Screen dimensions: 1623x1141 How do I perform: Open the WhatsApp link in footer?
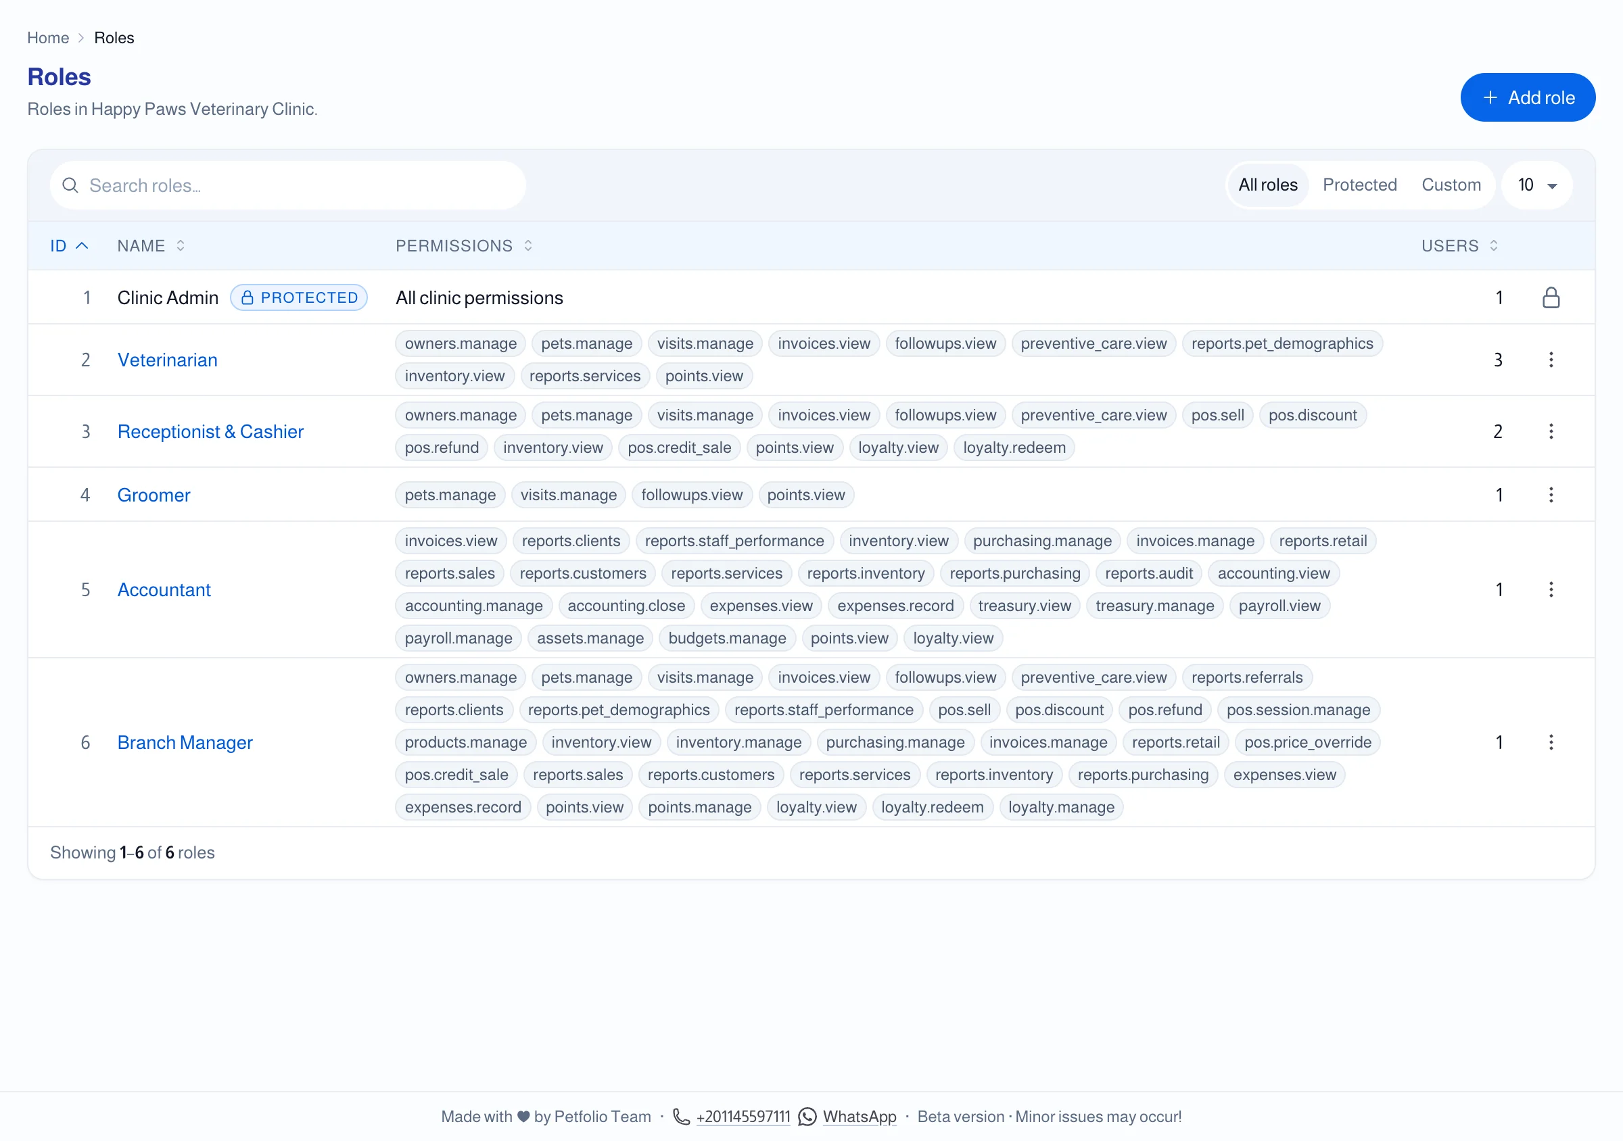point(859,1116)
